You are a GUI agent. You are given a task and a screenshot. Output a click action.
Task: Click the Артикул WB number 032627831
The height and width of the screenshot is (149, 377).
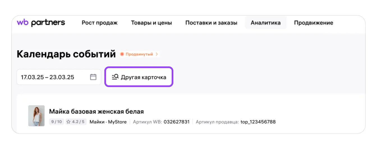176,122
